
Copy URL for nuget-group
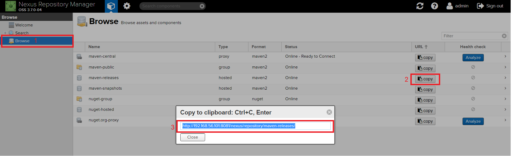pyautogui.click(x=425, y=100)
